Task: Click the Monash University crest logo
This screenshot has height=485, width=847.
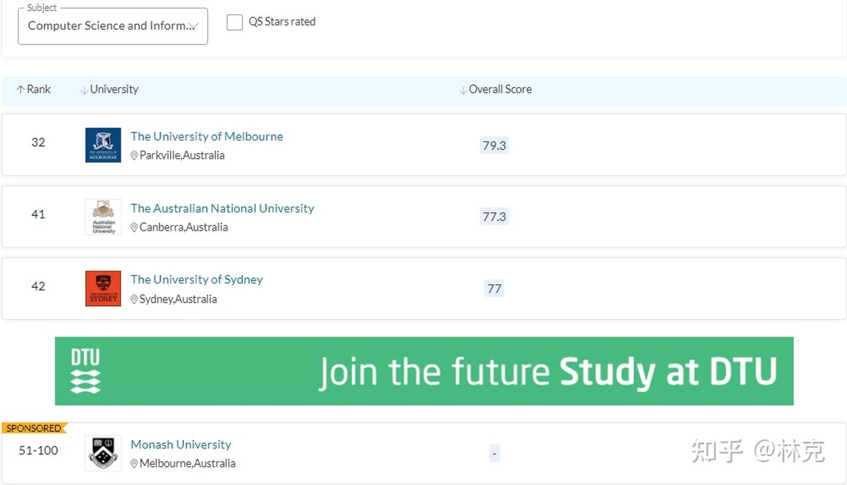Action: (103, 453)
